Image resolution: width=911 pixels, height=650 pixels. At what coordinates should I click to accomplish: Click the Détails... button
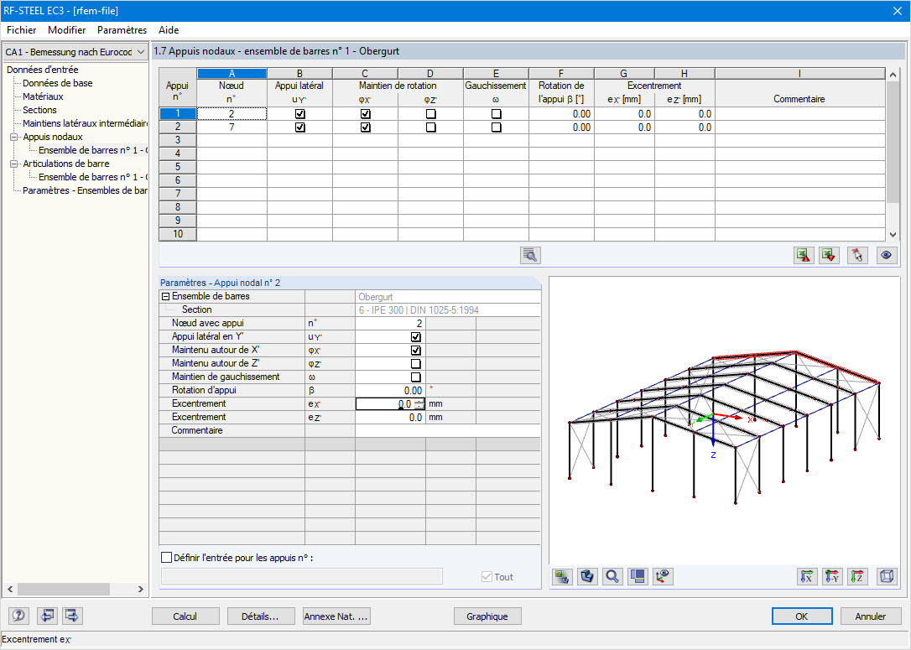point(260,616)
